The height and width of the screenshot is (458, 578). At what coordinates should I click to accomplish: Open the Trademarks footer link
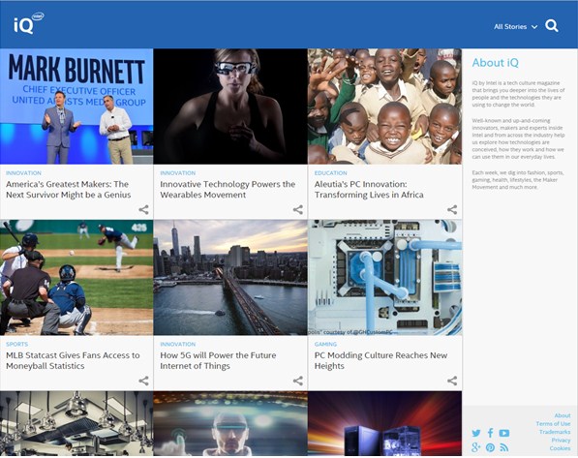click(555, 432)
